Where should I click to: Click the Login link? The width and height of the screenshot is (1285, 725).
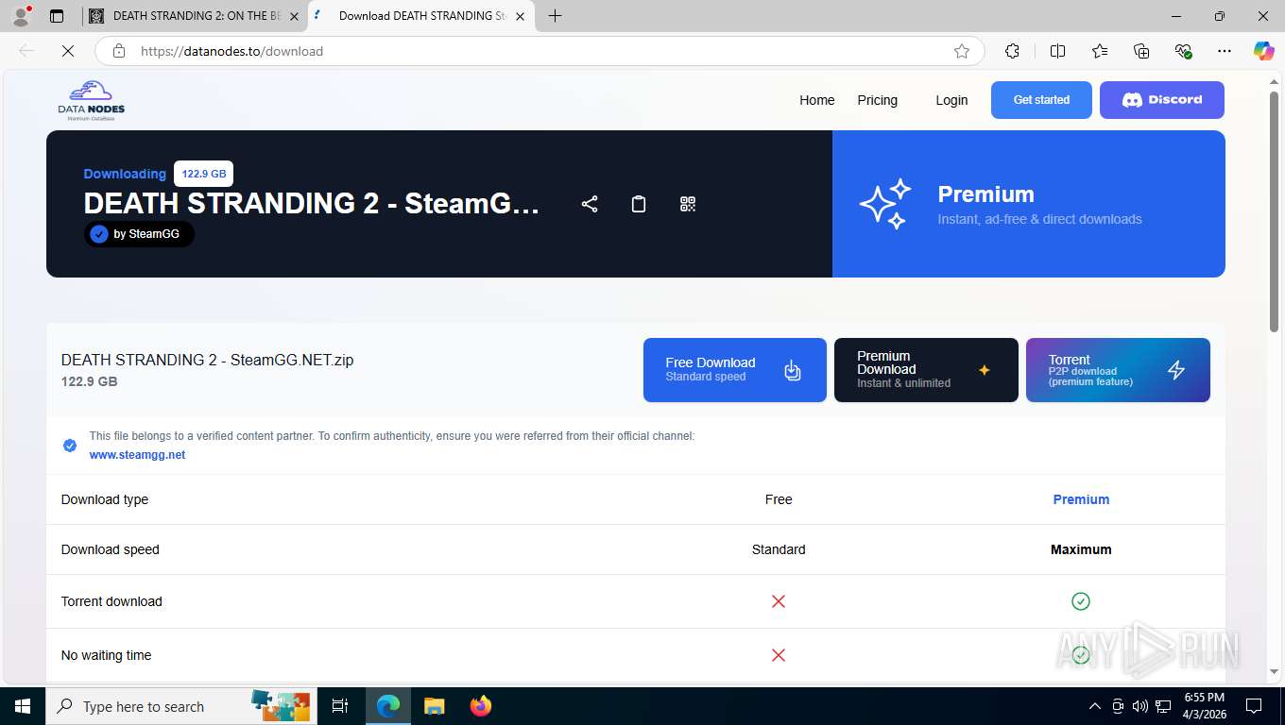(951, 100)
